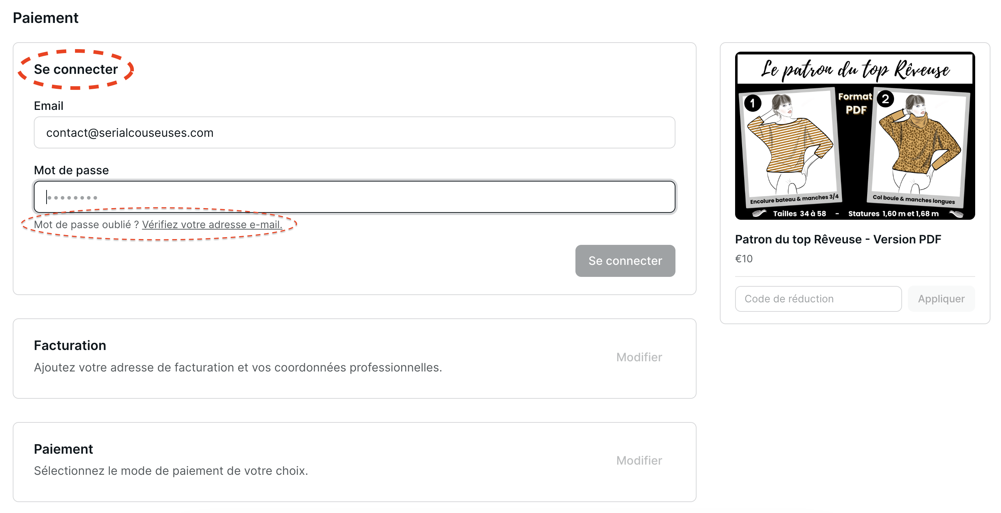The image size is (1001, 513).
Task: Click the "Format PDF" label on the image
Action: (x=855, y=103)
